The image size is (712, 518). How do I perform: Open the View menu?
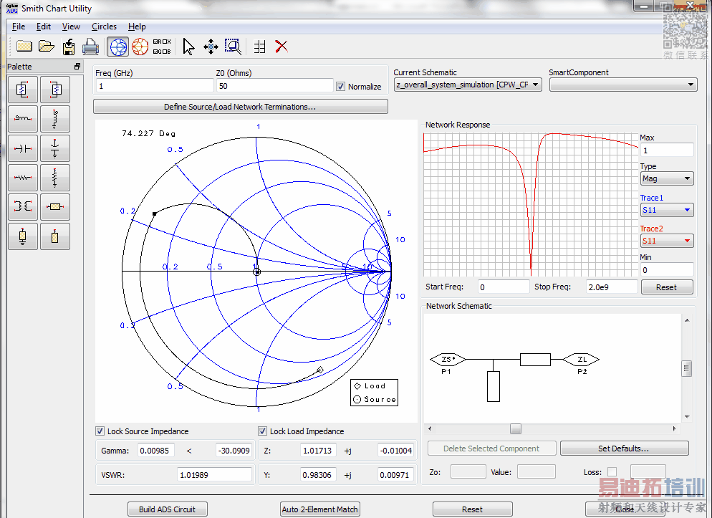tap(71, 27)
